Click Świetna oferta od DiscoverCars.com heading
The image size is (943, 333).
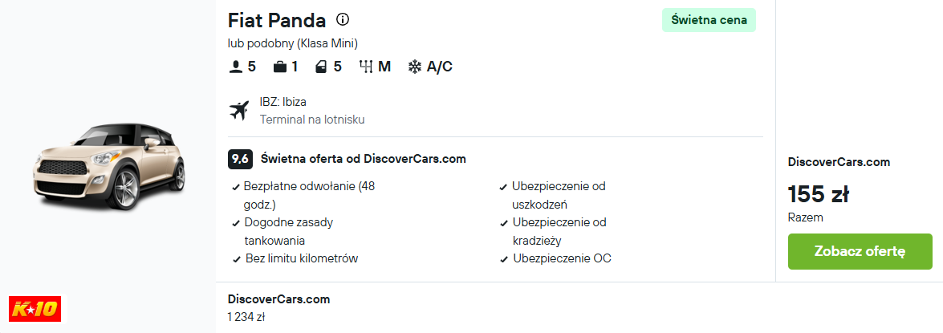(x=364, y=160)
